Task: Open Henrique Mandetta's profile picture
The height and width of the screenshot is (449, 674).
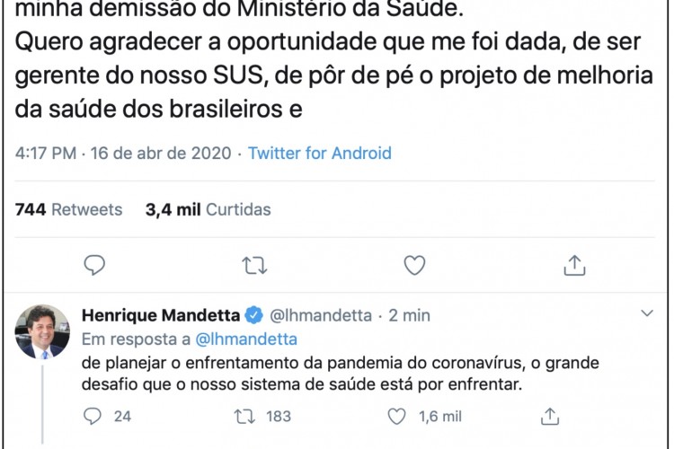Action: 42,331
